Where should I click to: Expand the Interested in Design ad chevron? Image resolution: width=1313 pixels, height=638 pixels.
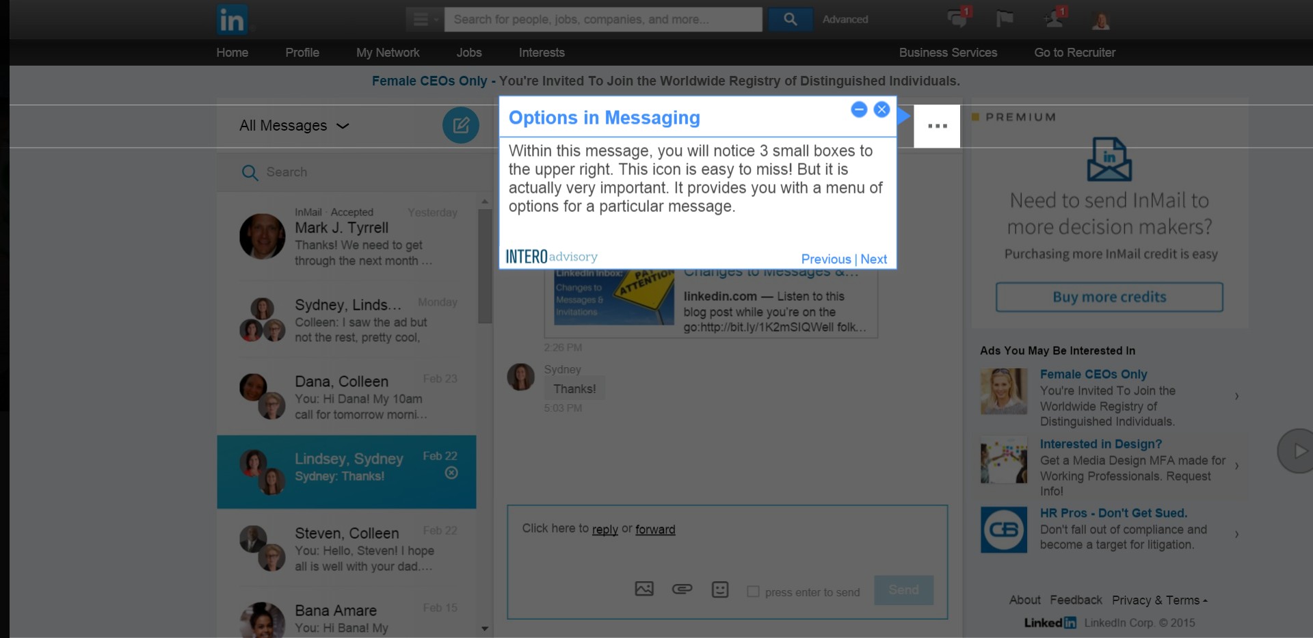pos(1236,466)
